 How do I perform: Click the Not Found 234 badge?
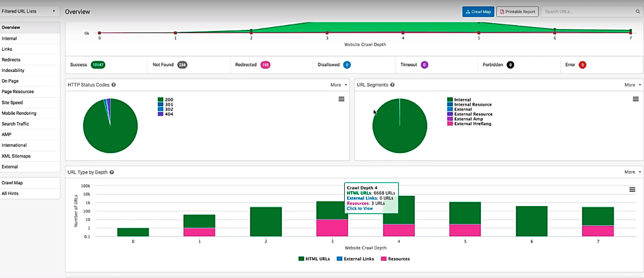coord(182,65)
